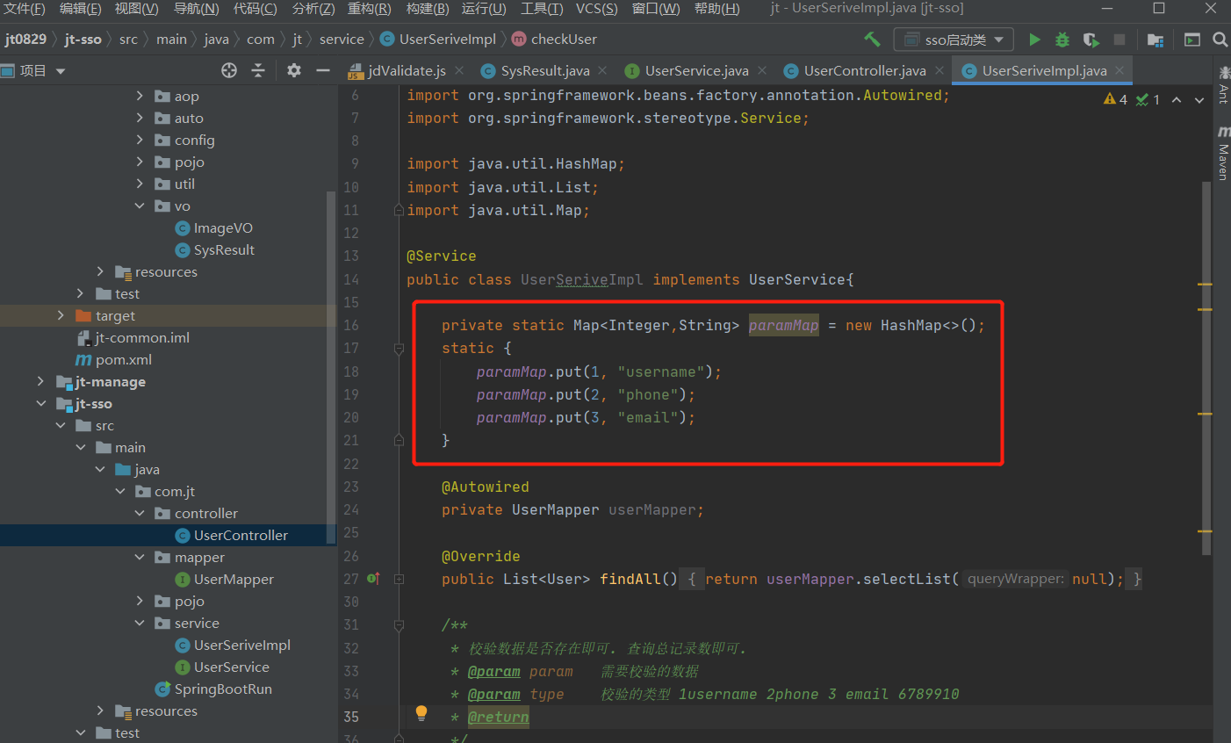Close the jdValidate.js tab
The height and width of the screenshot is (743, 1231).
[459, 70]
